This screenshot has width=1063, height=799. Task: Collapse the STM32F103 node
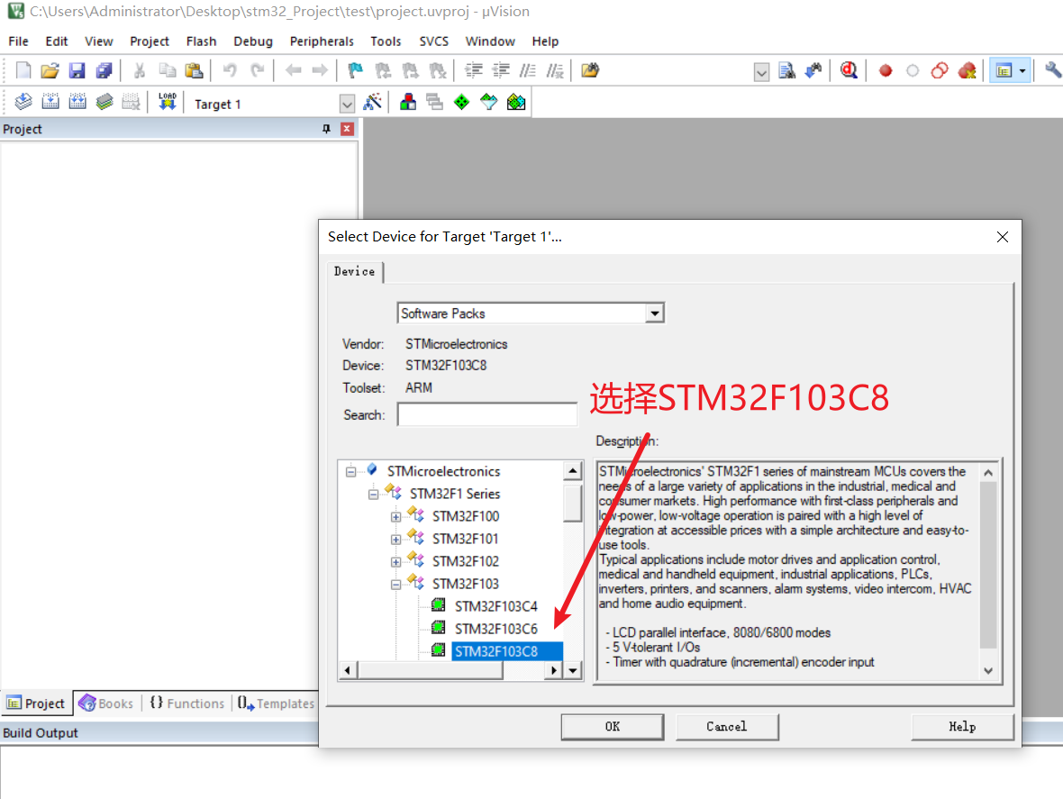click(395, 585)
